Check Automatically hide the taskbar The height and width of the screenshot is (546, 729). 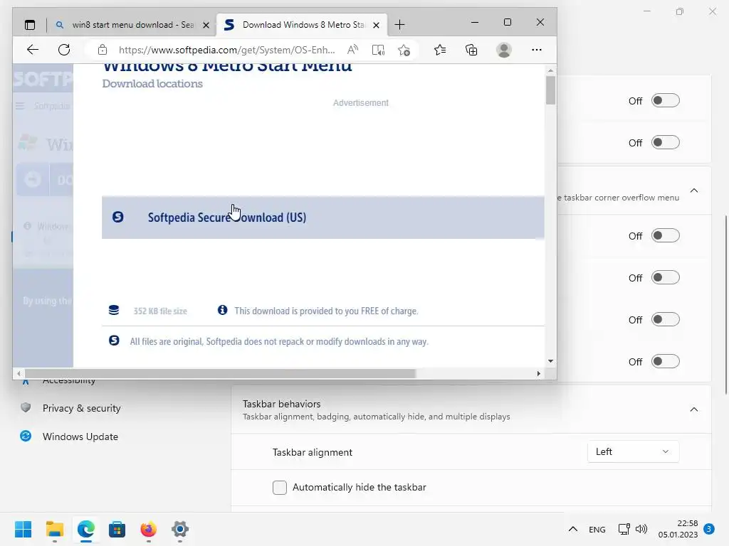279,487
